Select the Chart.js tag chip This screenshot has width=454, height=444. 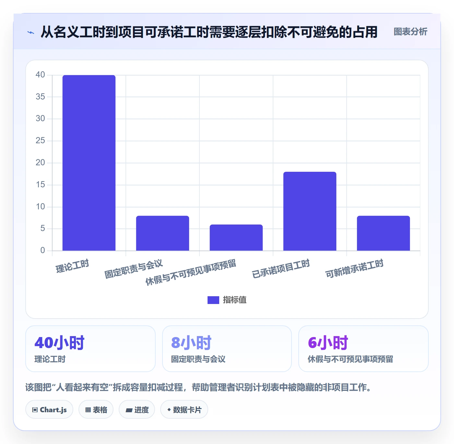[49, 410]
